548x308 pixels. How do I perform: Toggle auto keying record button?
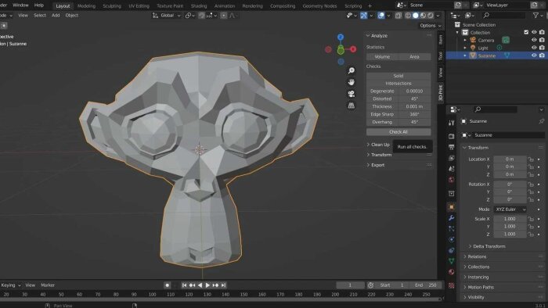(x=167, y=285)
